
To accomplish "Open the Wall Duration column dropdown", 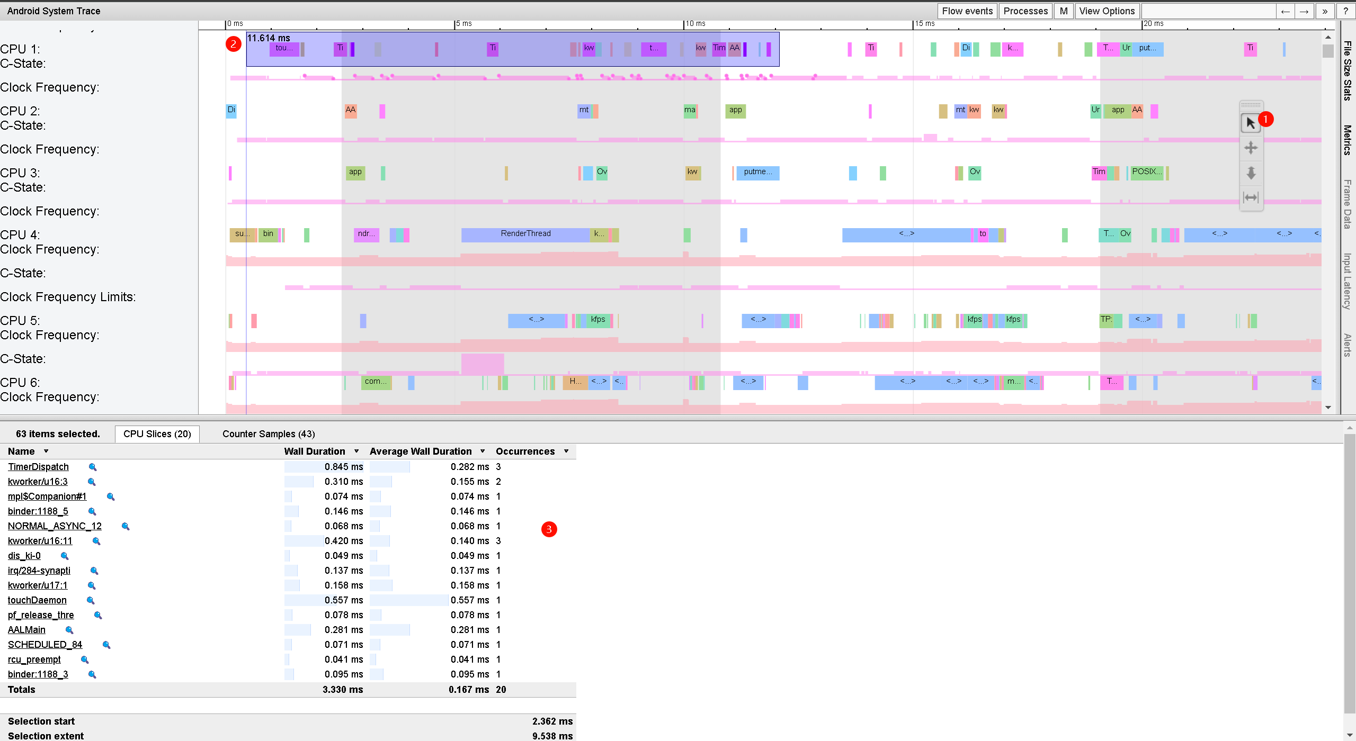I will (x=356, y=451).
